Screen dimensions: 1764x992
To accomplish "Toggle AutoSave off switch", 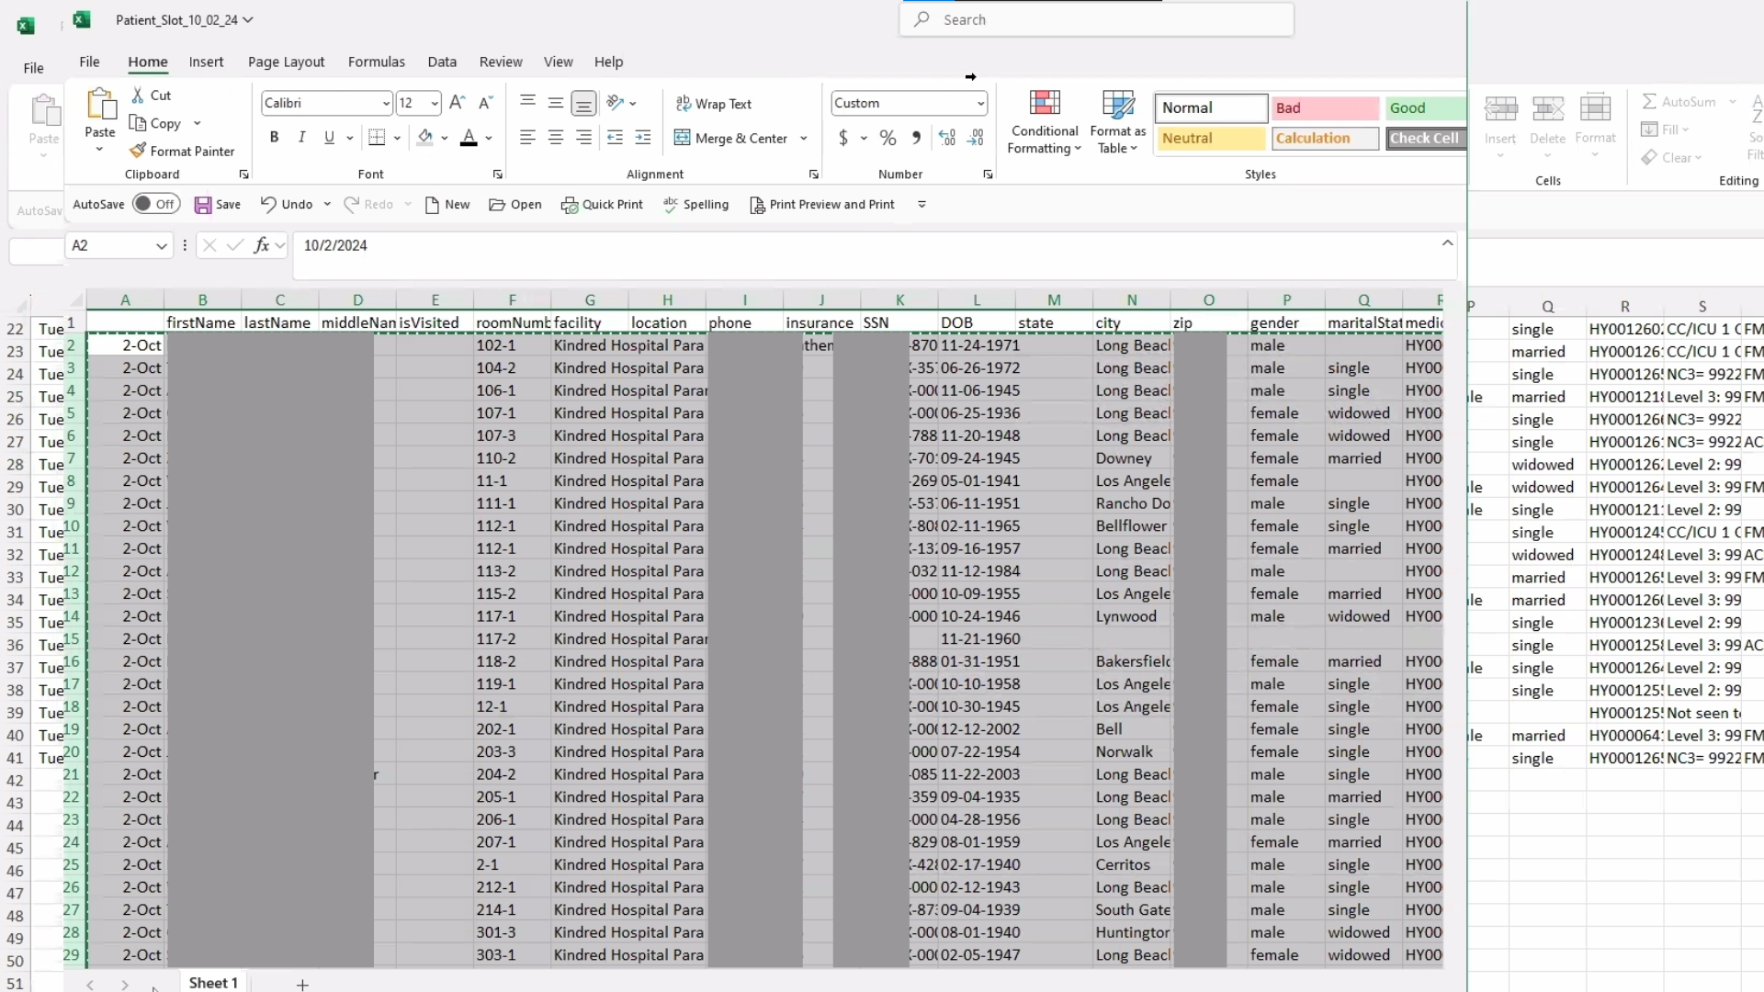I will [155, 204].
